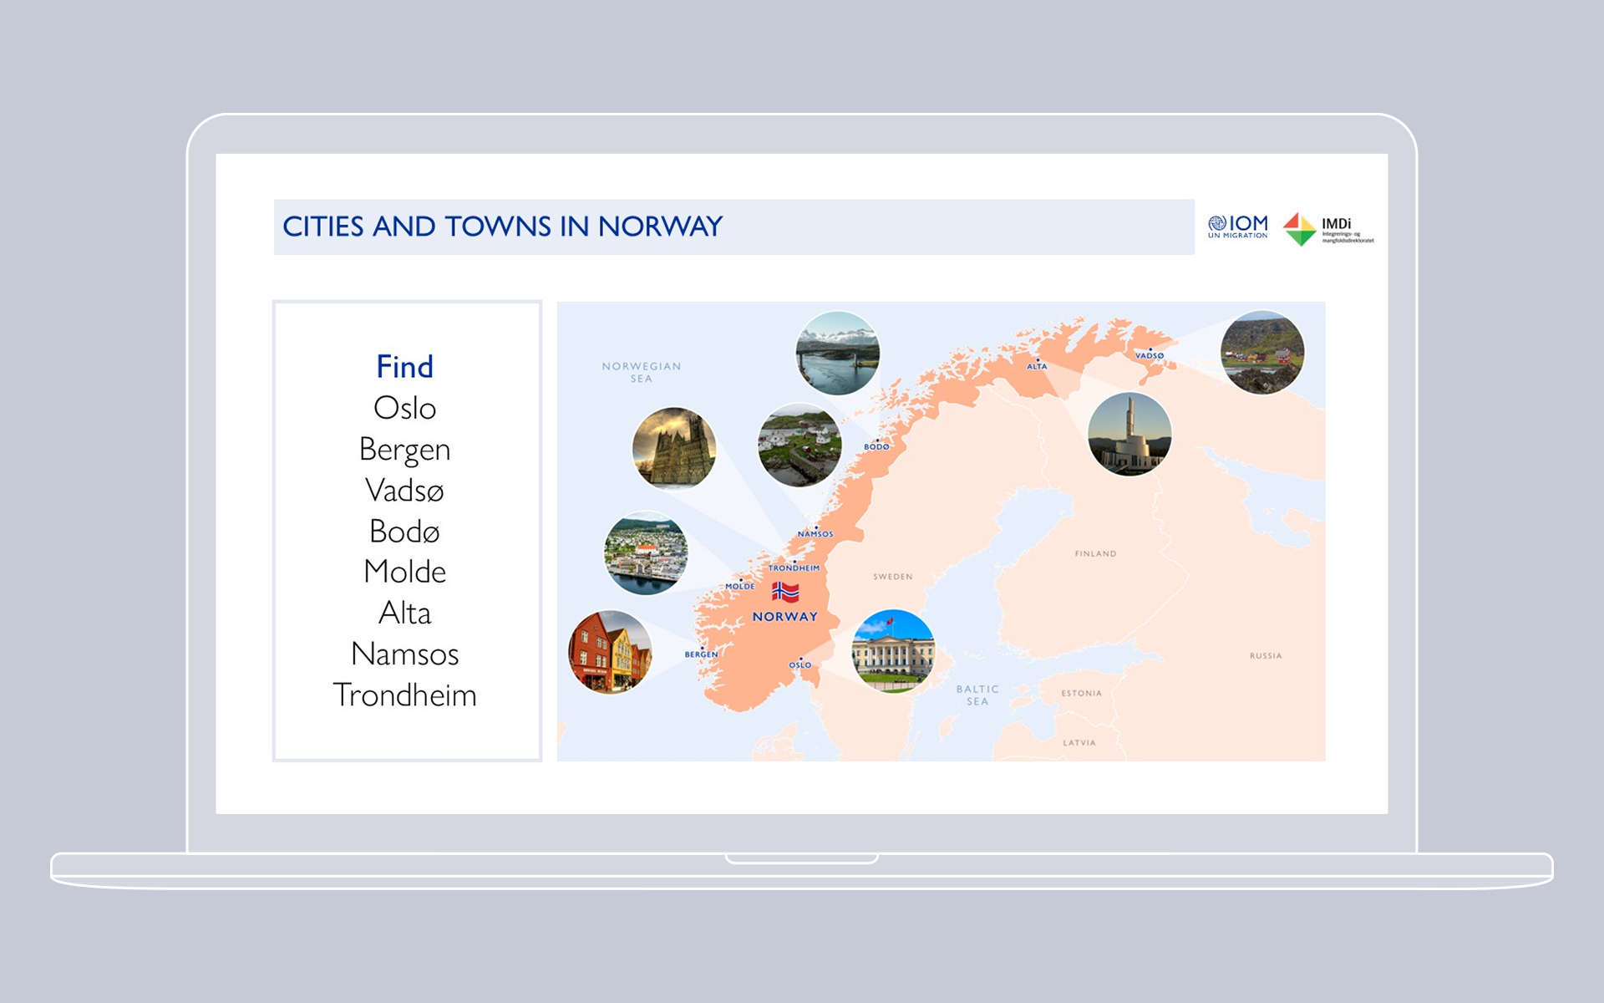
Task: Click the Trondheim cathedral circular photo
Action: coord(674,449)
